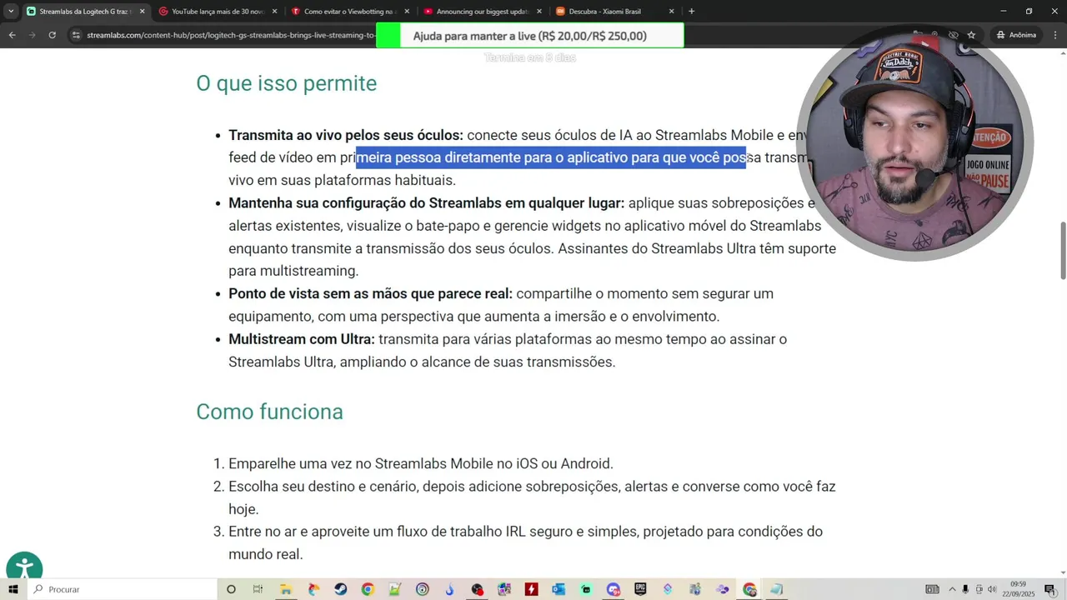Open the notepad app at the taskbar end
Image resolution: width=1067 pixels, height=600 pixels.
click(776, 589)
